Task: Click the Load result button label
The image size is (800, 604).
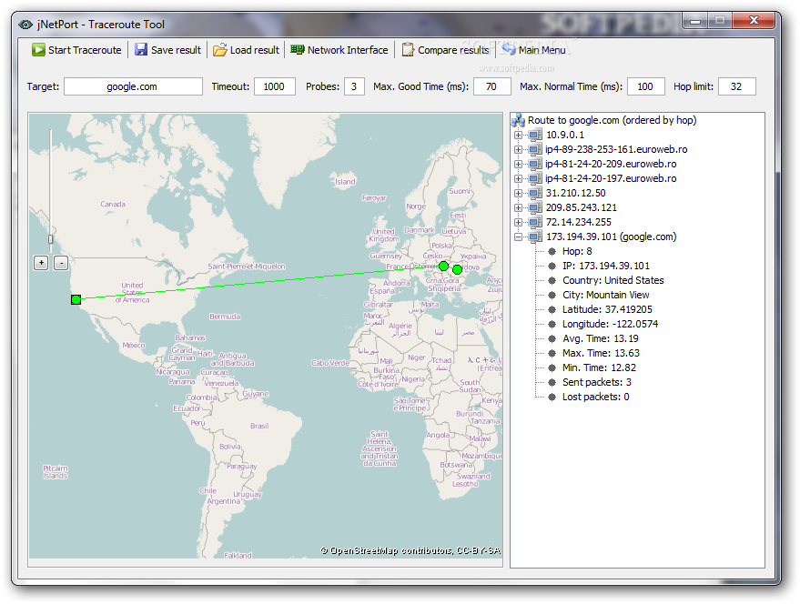Action: [x=255, y=50]
